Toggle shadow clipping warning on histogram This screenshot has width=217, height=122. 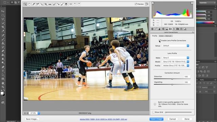coord(153,3)
